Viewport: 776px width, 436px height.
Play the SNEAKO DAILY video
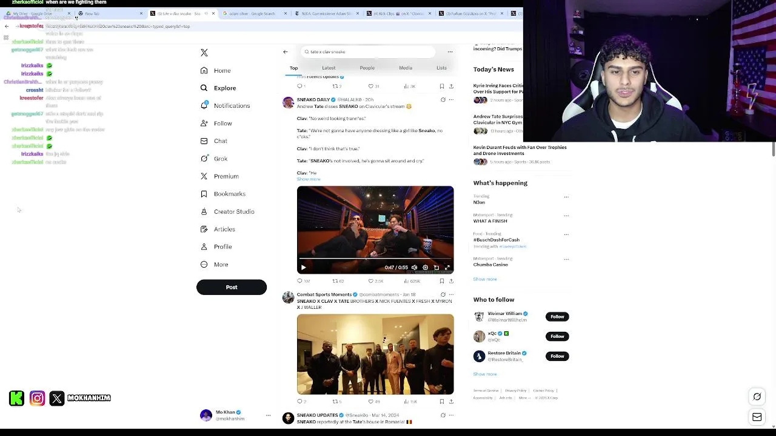click(x=303, y=267)
